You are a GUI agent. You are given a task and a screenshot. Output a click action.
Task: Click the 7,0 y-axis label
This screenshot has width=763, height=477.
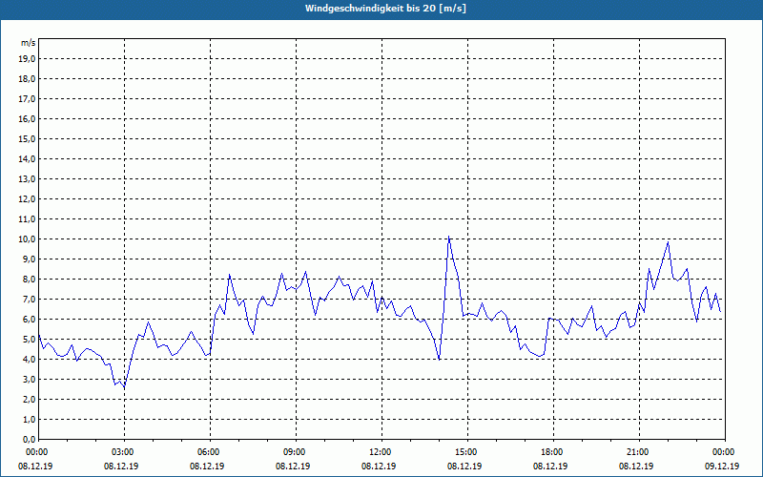pyautogui.click(x=30, y=300)
